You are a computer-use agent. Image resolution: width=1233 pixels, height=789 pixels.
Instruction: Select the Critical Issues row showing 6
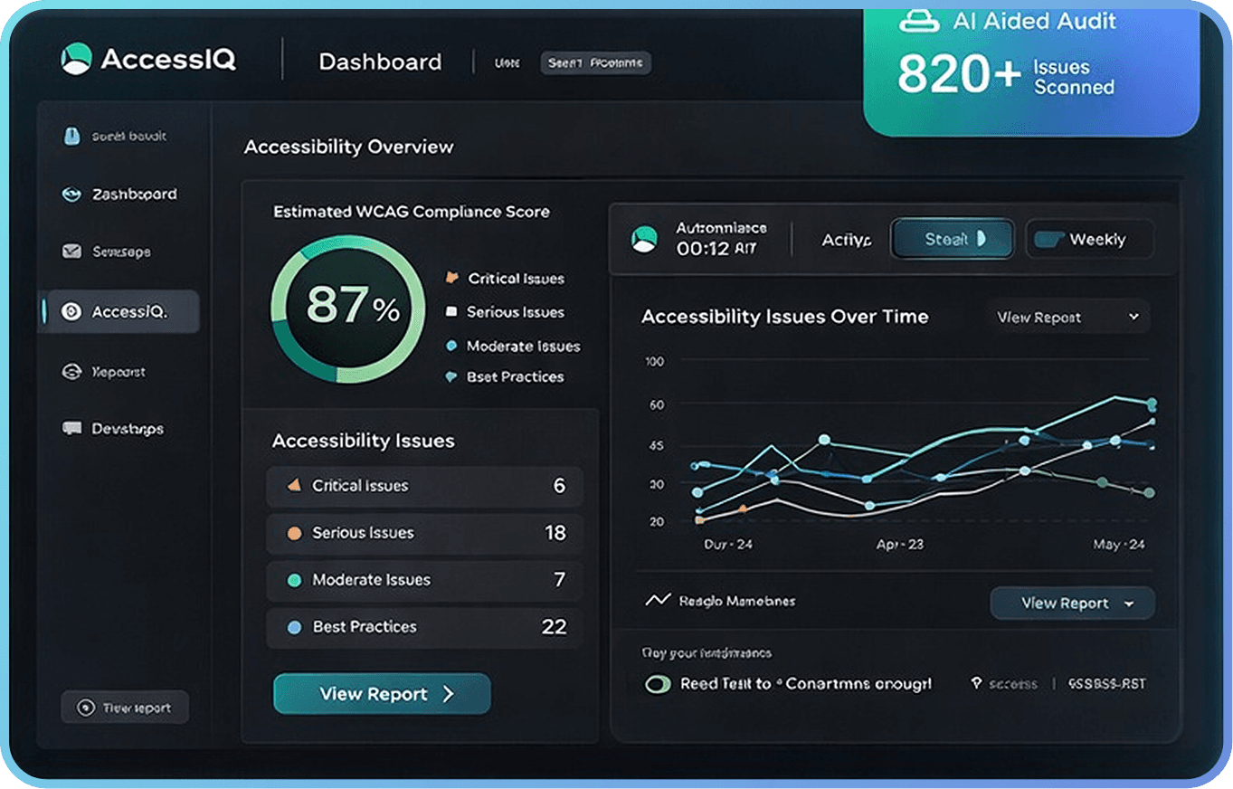(x=423, y=486)
